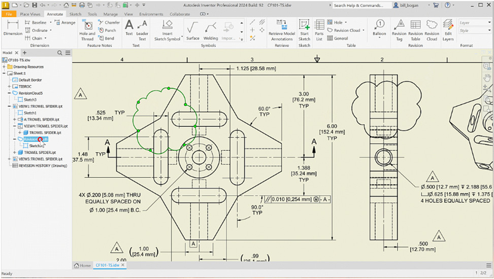The image size is (494, 279).
Task: Expand the VIEW5:TROWEL SPIDER.ipt node
Action: click(9, 159)
